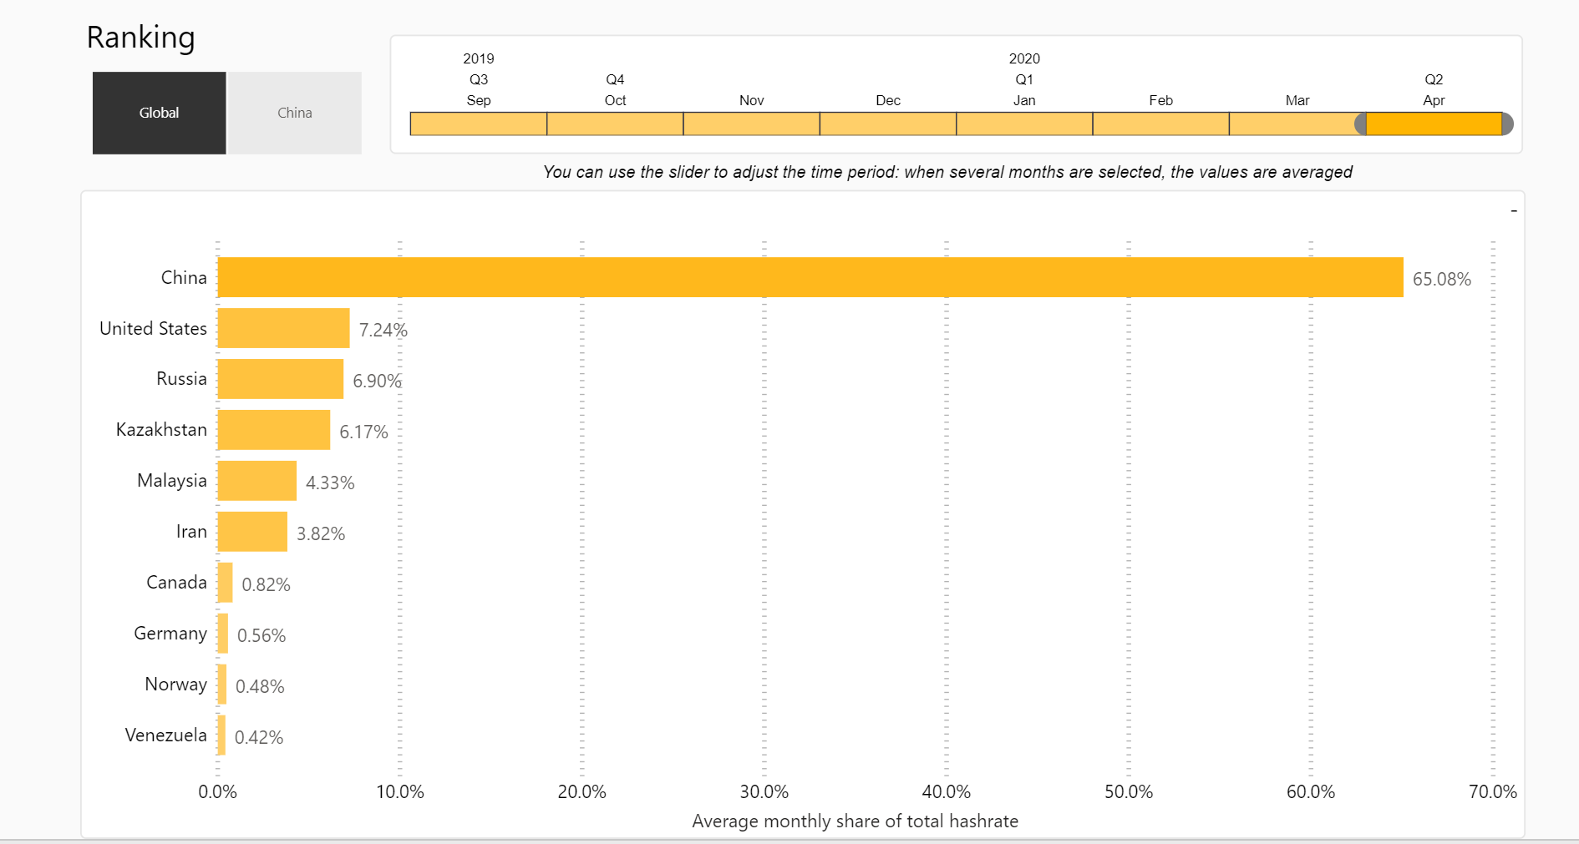The height and width of the screenshot is (844, 1579).
Task: Click the Jan 2020 slider segment
Action: [1024, 123]
